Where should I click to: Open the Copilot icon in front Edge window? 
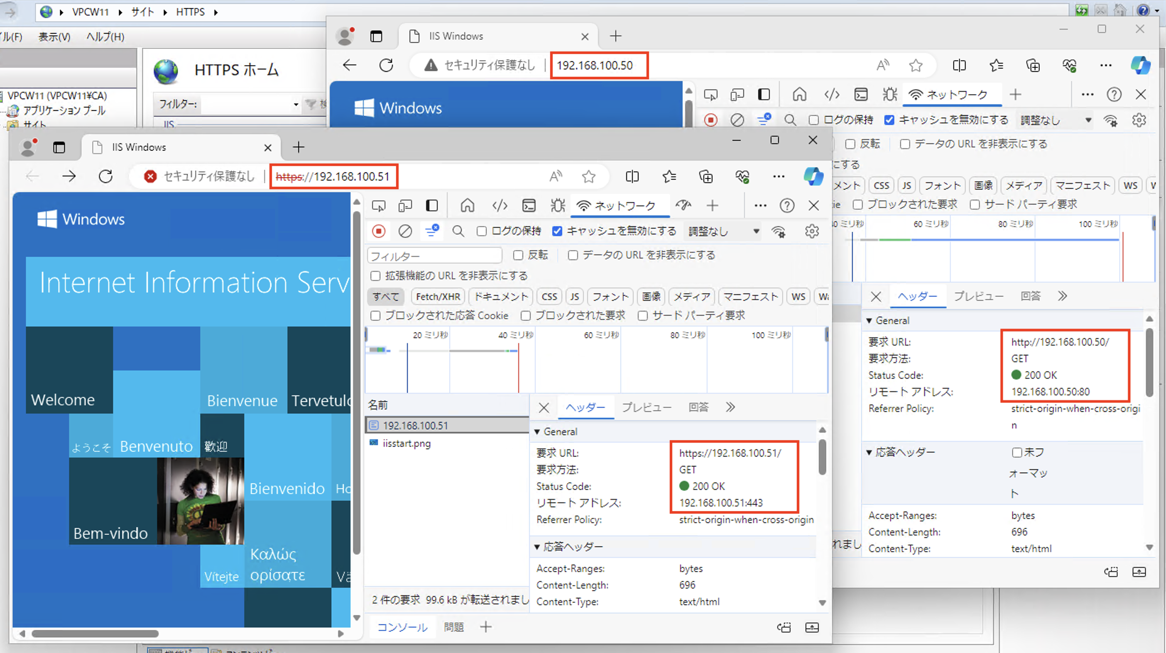coord(813,176)
